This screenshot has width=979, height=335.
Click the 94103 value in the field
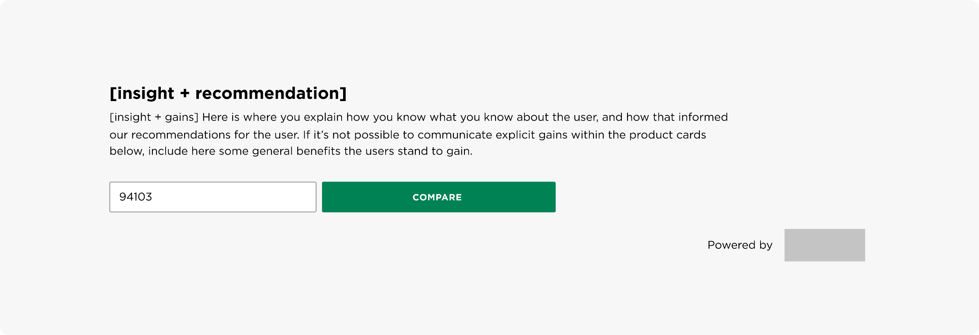click(136, 197)
